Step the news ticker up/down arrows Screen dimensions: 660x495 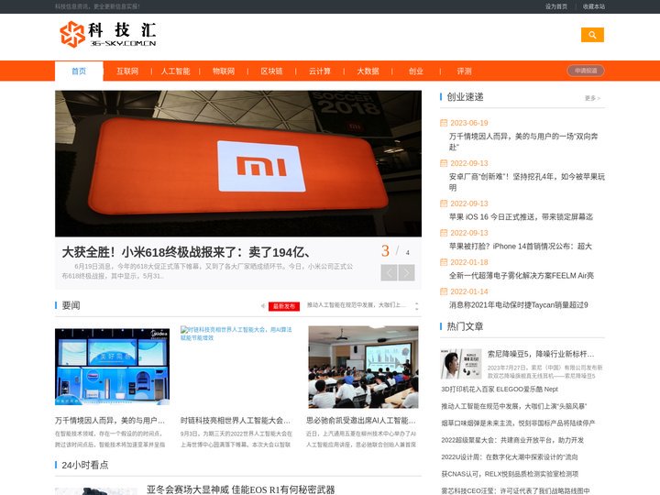point(417,306)
